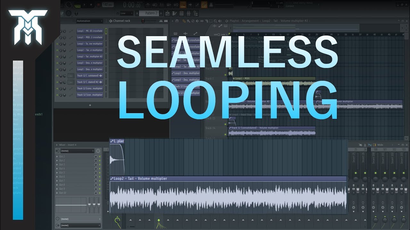Viewport: 410px width, 230px height.
Task: Mute the Loop2 - Tai..multiplier #2 channel
Action: 57,57
